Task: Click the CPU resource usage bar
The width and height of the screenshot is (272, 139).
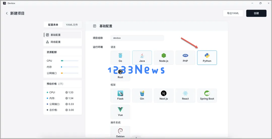Action: click(70, 61)
